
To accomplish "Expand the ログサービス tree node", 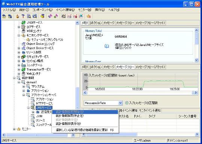I will (19, 27).
